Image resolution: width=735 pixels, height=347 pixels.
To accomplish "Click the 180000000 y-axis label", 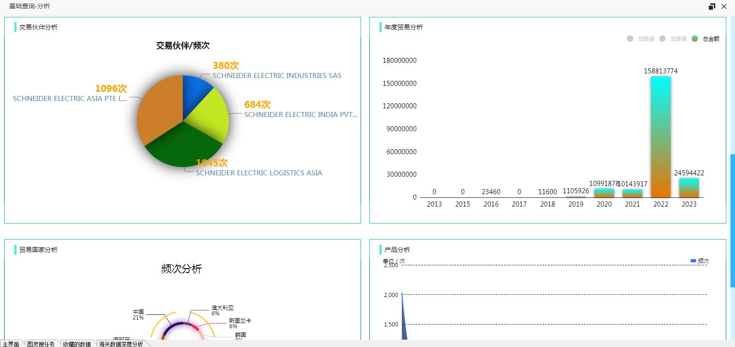I will pyautogui.click(x=400, y=61).
